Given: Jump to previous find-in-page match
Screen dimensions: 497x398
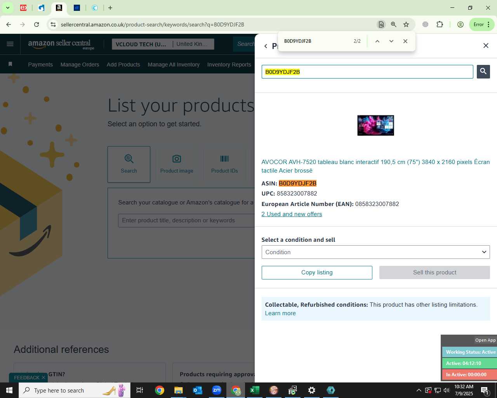Looking at the screenshot, I should pyautogui.click(x=377, y=41).
